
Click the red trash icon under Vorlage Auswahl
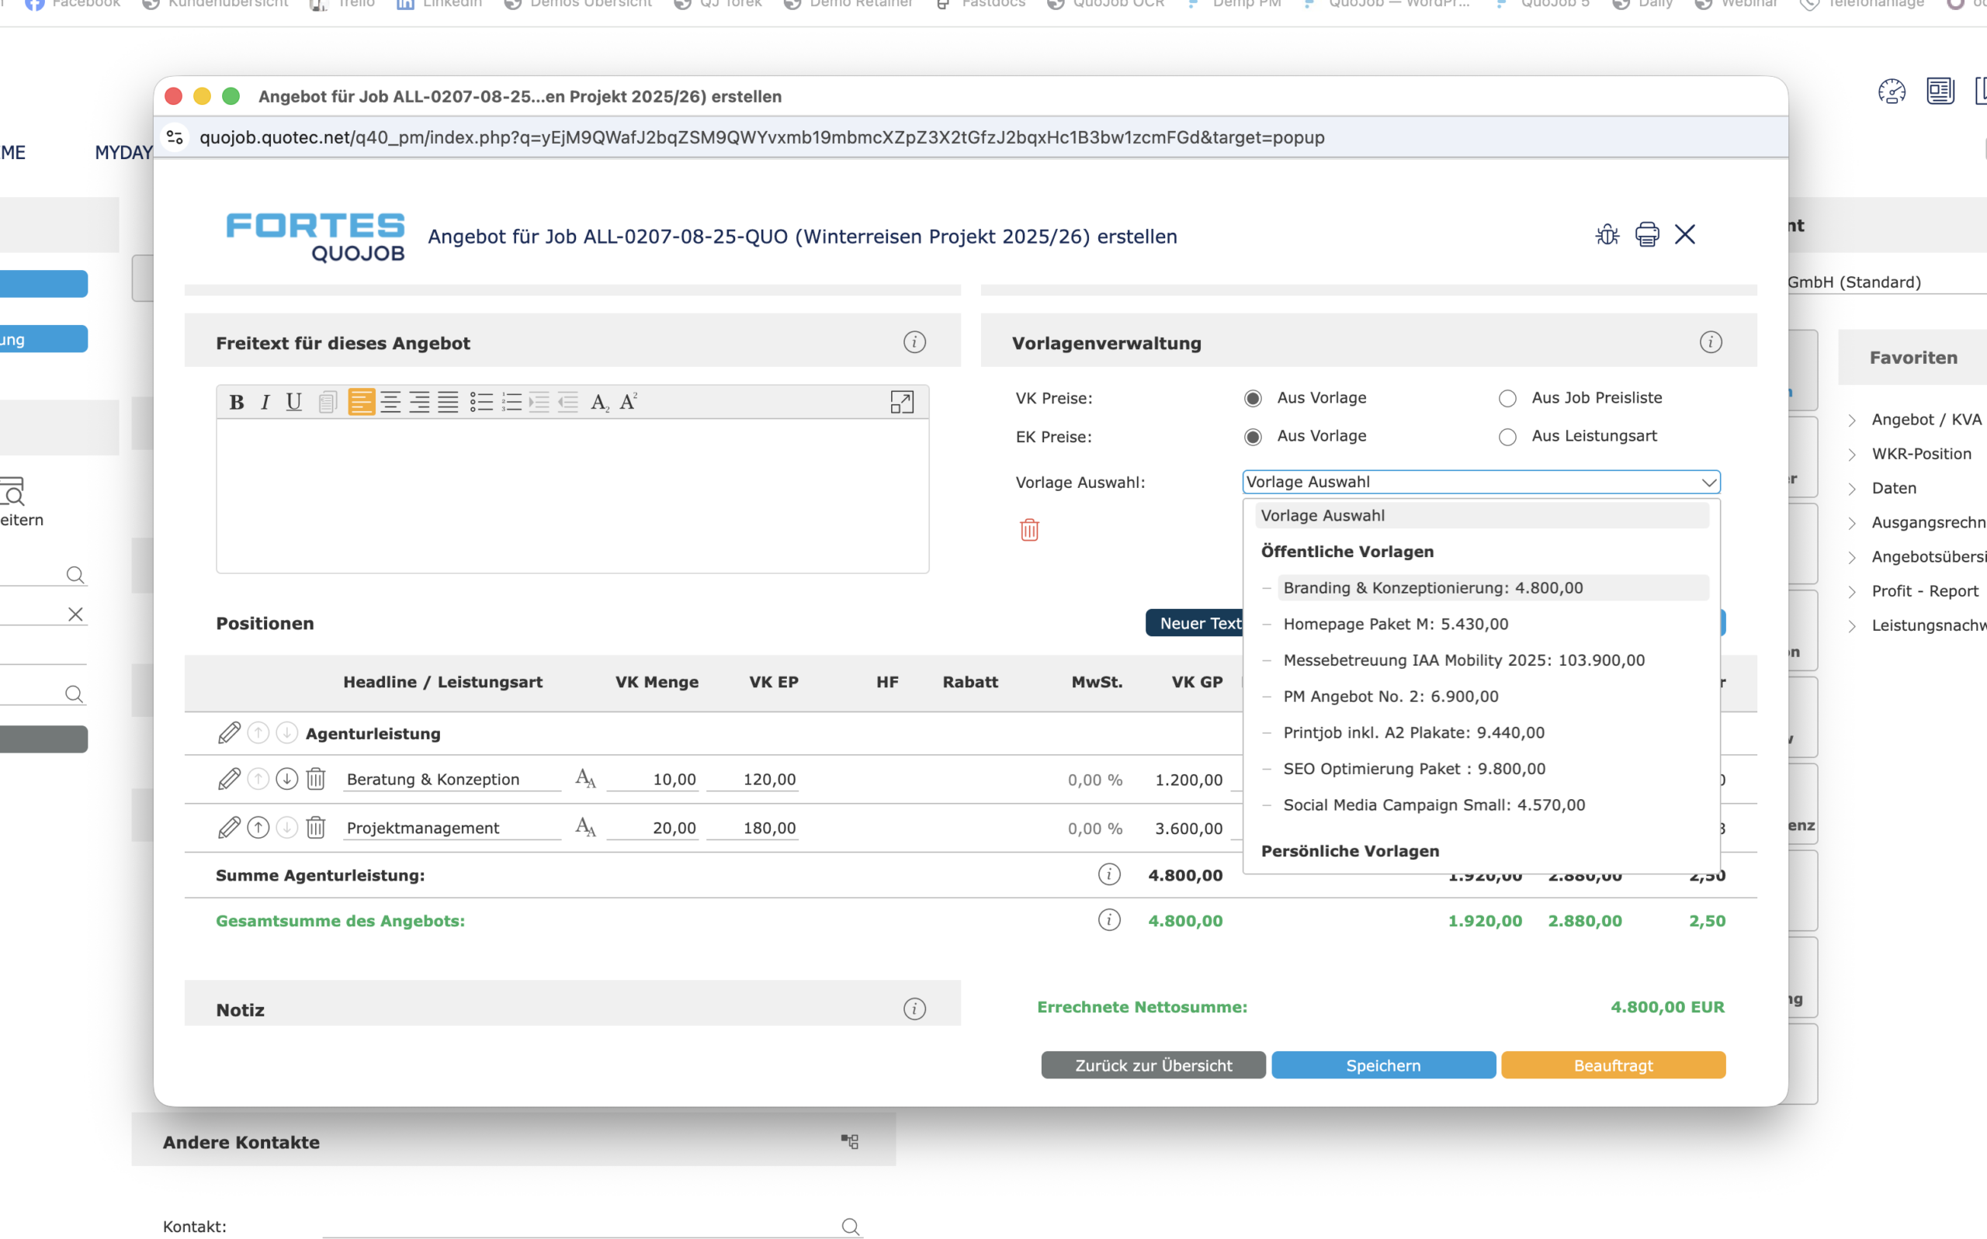1029,529
